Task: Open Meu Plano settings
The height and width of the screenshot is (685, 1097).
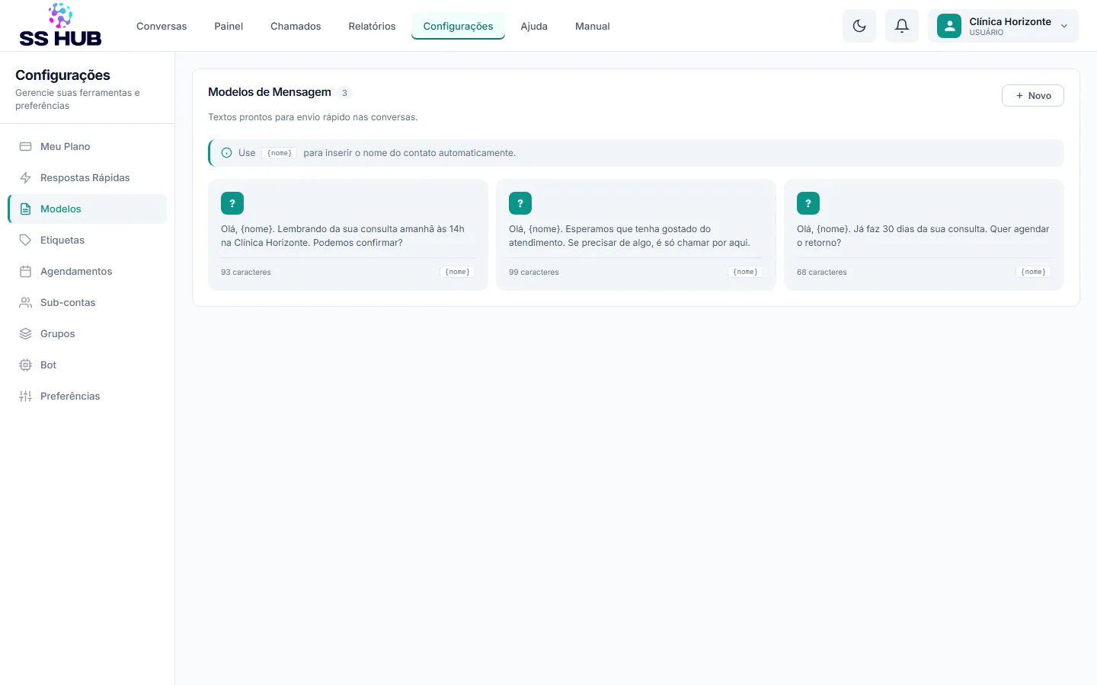Action: pyautogui.click(x=87, y=146)
